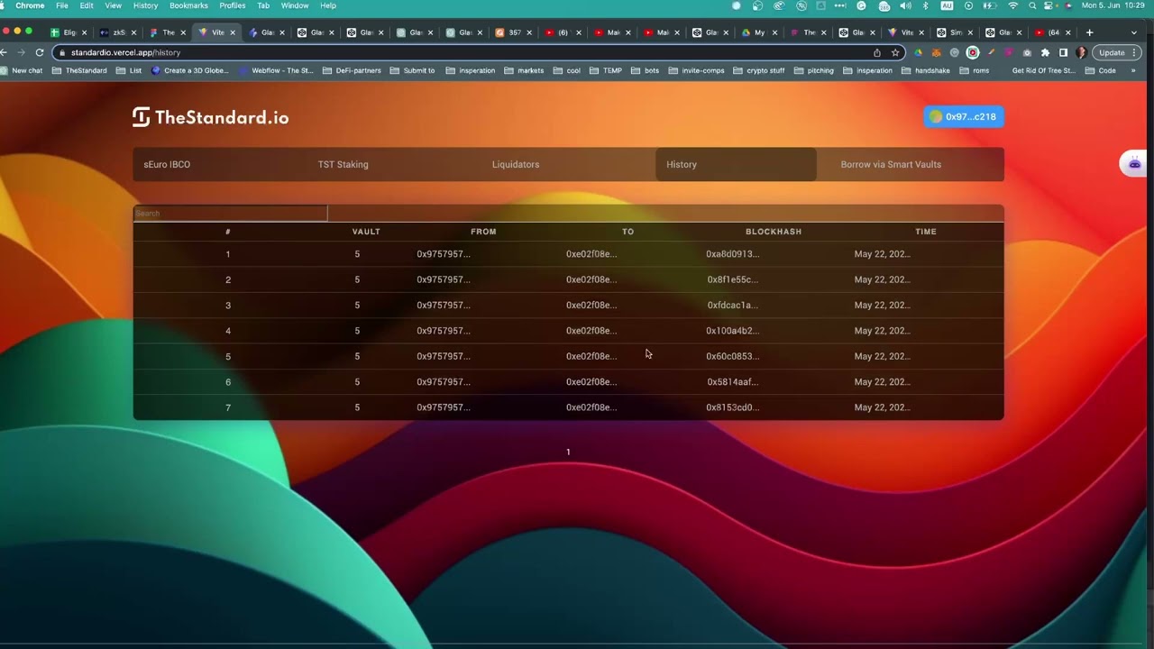
Task: Close the Vite active tab
Action: pyautogui.click(x=233, y=32)
